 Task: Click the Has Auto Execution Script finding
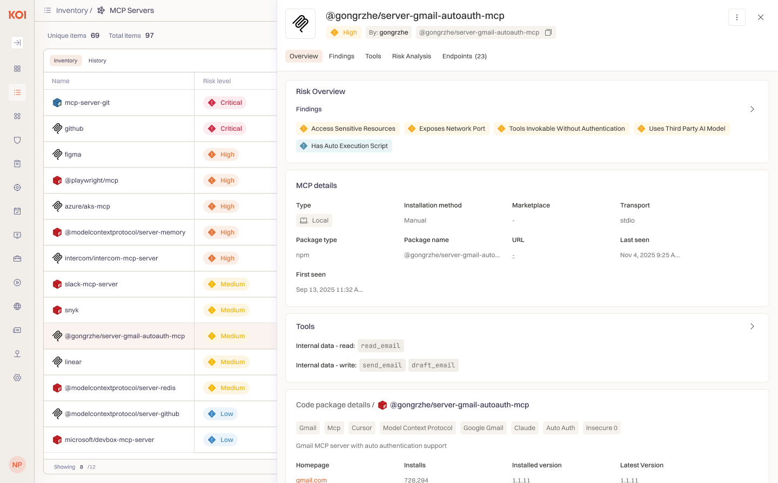[x=344, y=146]
